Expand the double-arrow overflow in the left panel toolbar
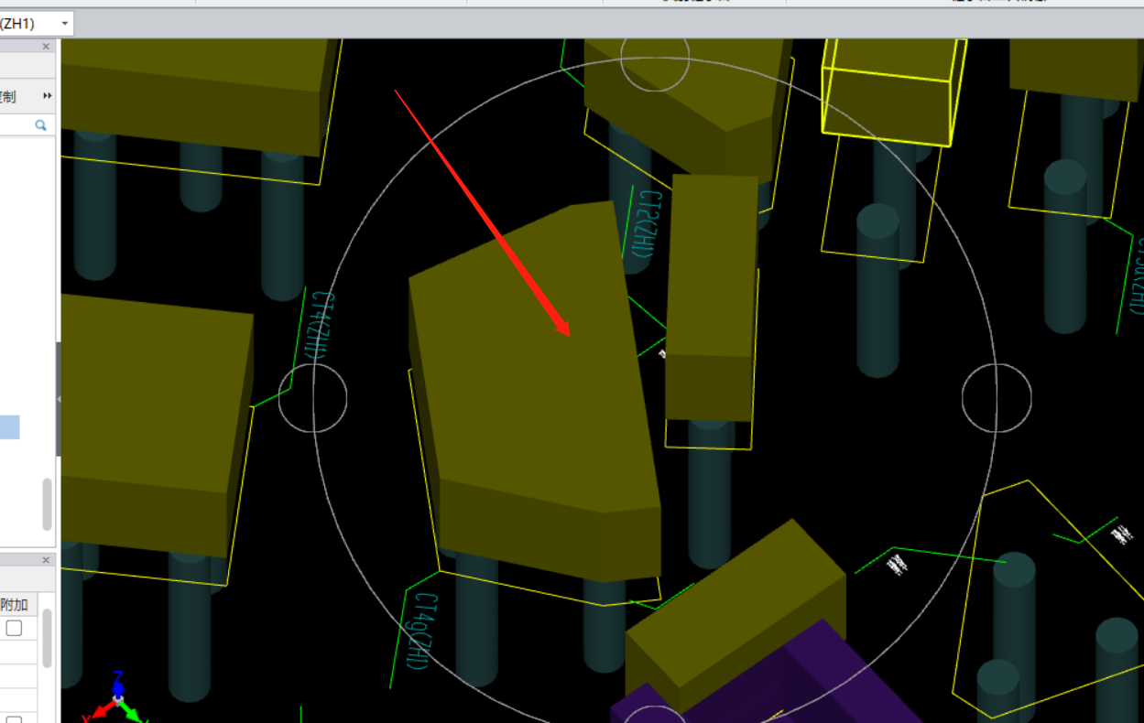 coord(48,96)
